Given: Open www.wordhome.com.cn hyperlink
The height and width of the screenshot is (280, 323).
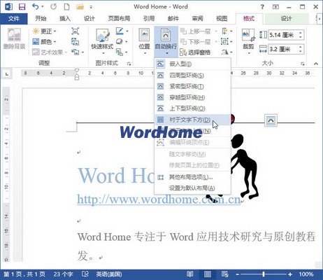Looking at the screenshot, I should (x=159, y=199).
